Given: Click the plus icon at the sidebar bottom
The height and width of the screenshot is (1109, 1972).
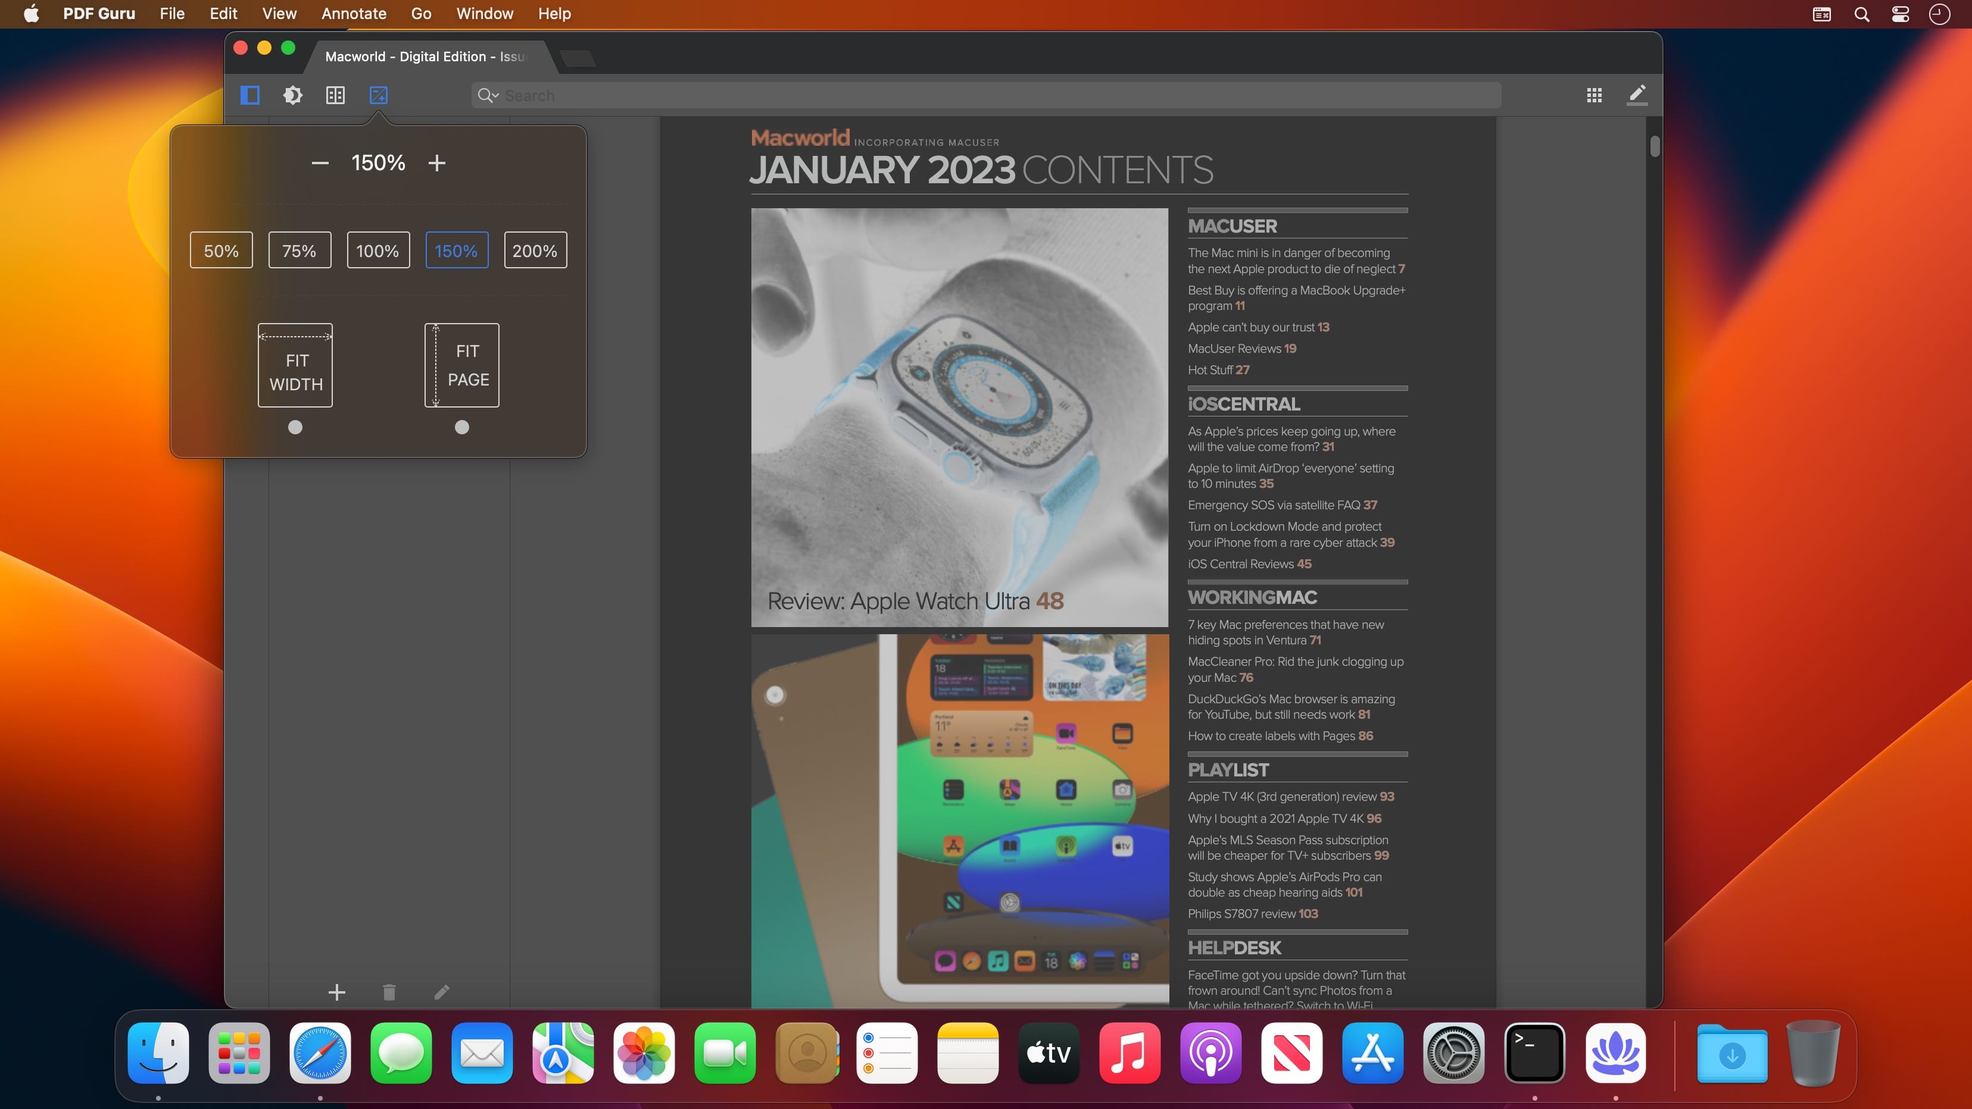Looking at the screenshot, I should (x=337, y=992).
